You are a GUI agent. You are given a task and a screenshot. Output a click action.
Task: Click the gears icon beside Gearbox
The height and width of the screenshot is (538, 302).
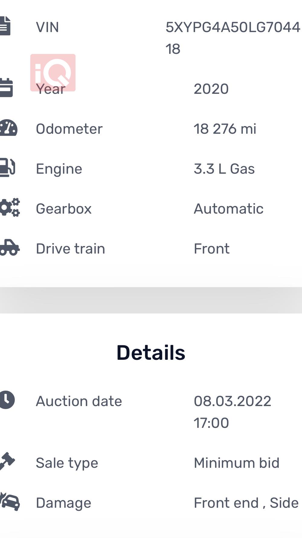tap(10, 208)
